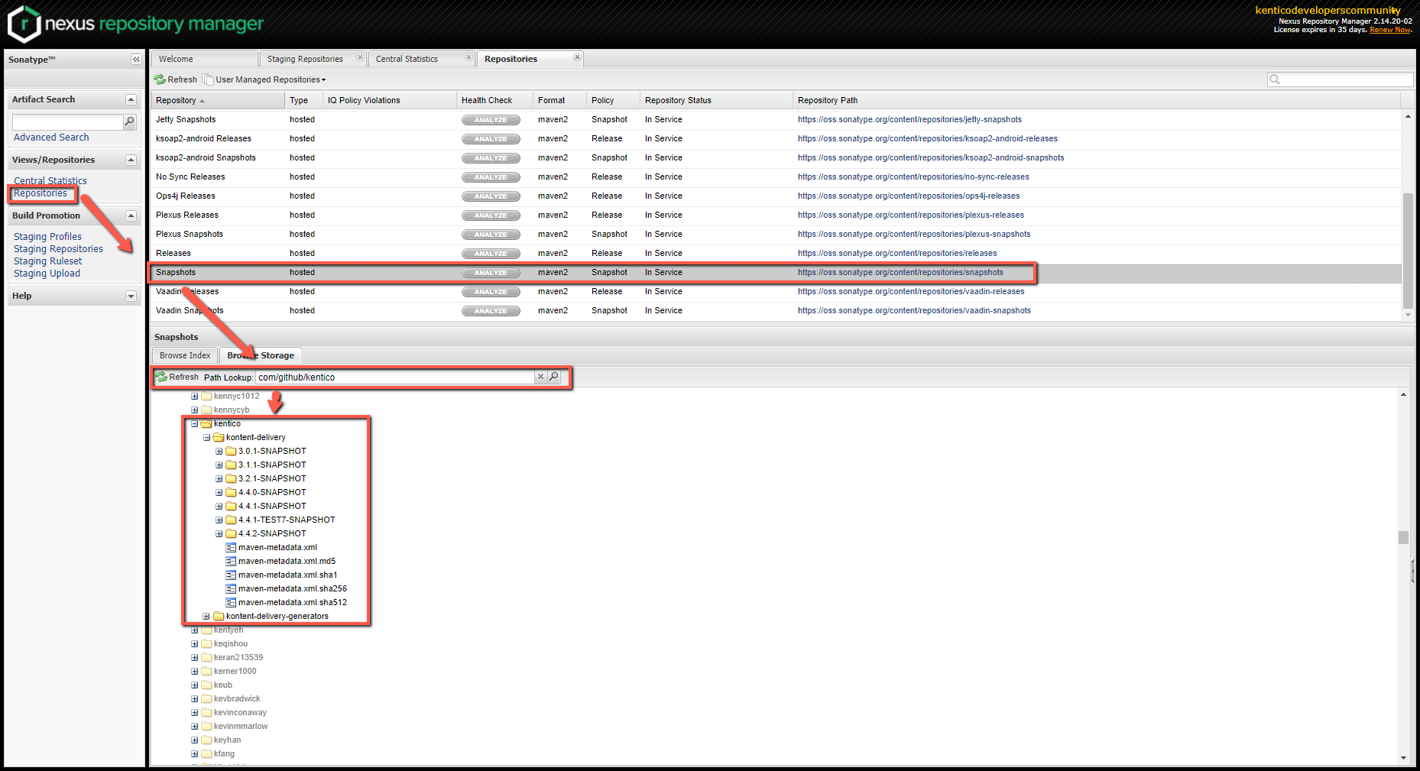This screenshot has height=771, width=1420.
Task: Select the Plexus Releases repository row
Action: (776, 215)
